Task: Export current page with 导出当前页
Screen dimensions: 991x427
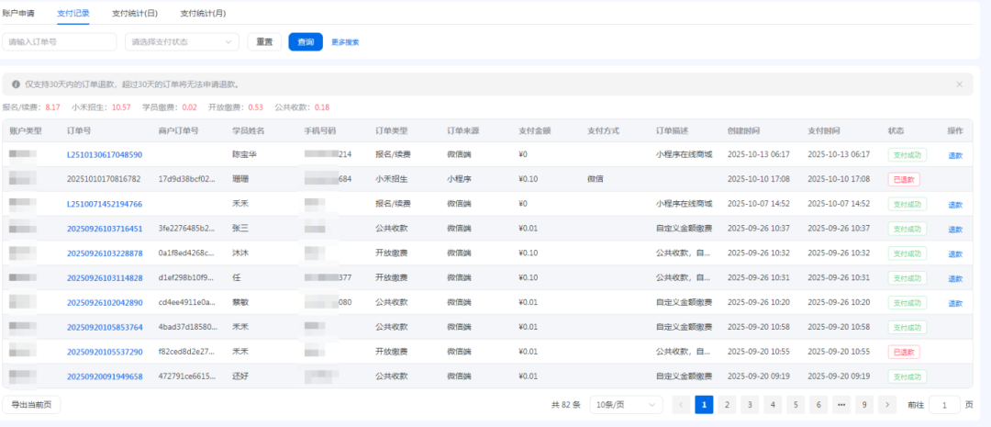Action: pos(32,404)
